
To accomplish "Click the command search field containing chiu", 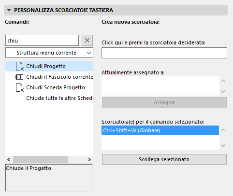I will [x=42, y=41].
